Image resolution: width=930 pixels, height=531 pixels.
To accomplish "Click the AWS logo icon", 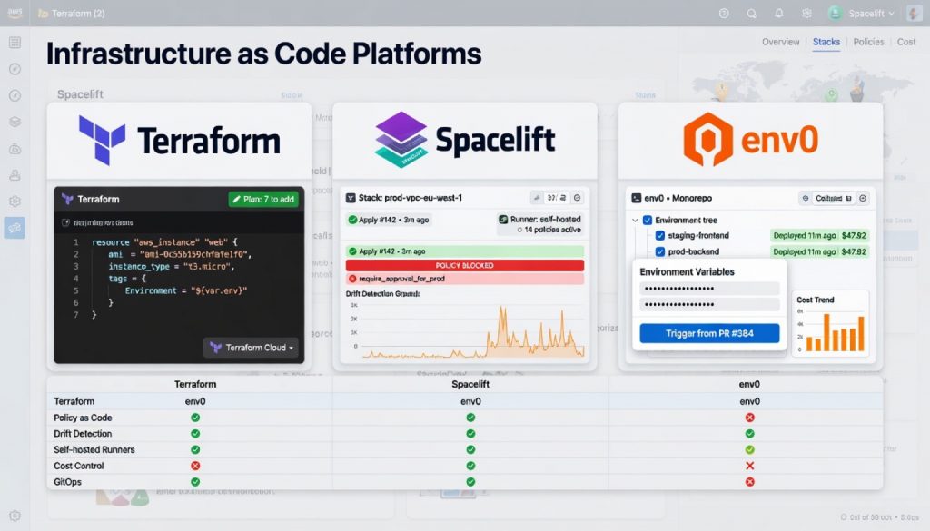I will 15,13.
